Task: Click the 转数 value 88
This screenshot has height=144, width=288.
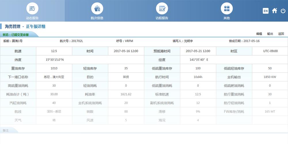Action: tap(126, 111)
